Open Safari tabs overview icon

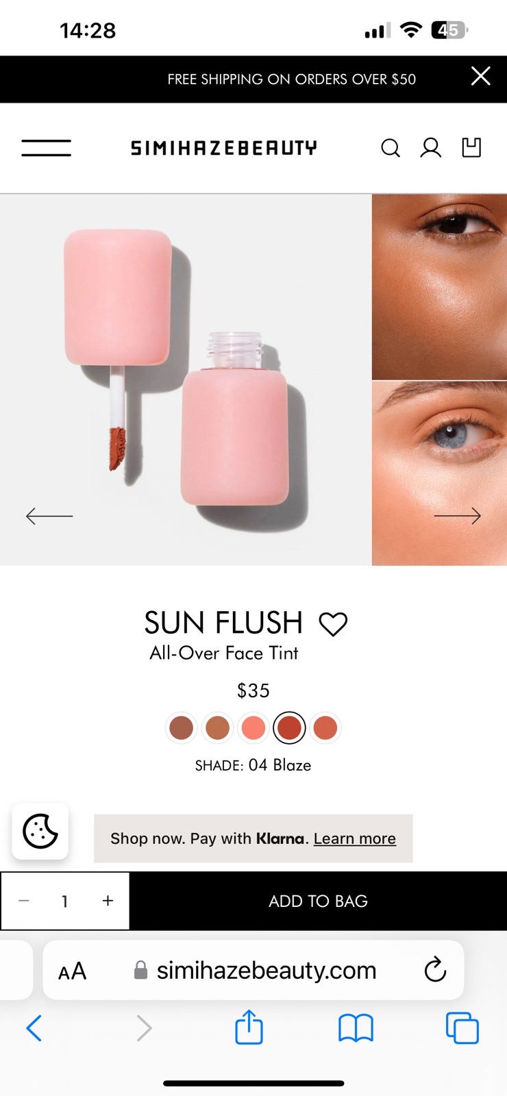(x=462, y=1028)
